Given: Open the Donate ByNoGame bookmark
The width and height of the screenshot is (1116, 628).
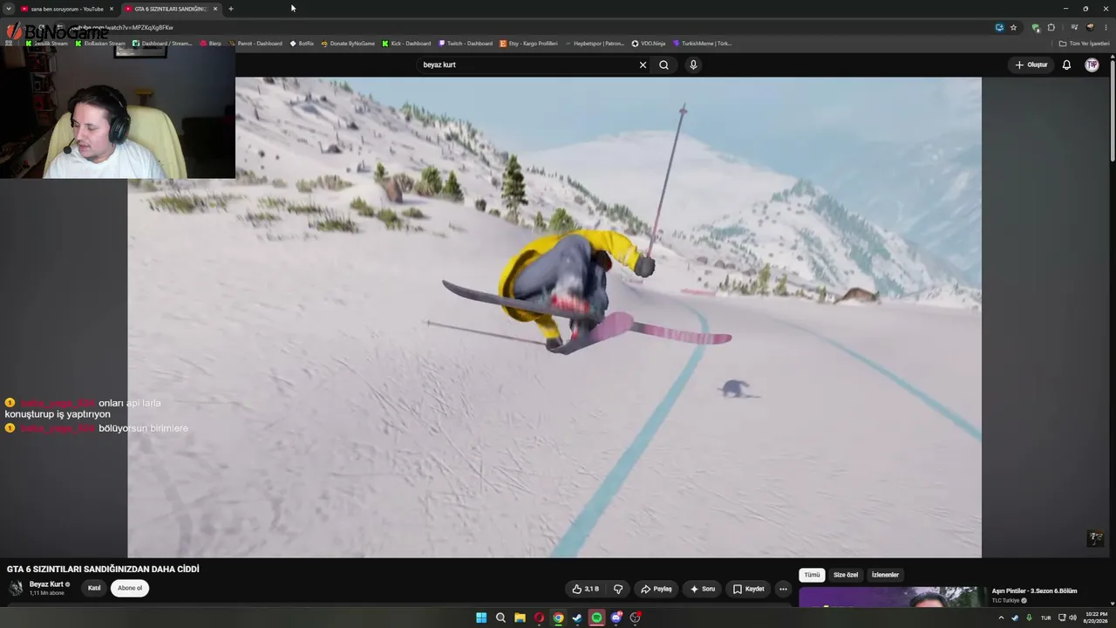Looking at the screenshot, I should 348,43.
